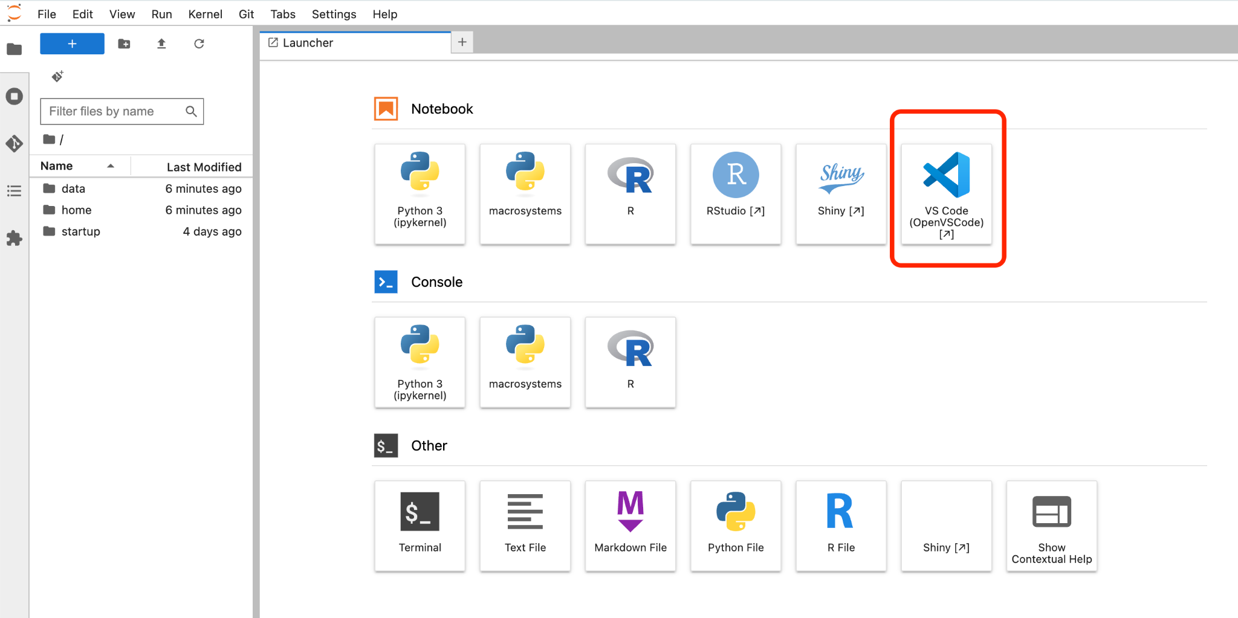Click the upload files icon
This screenshot has width=1238, height=618.
(x=161, y=43)
